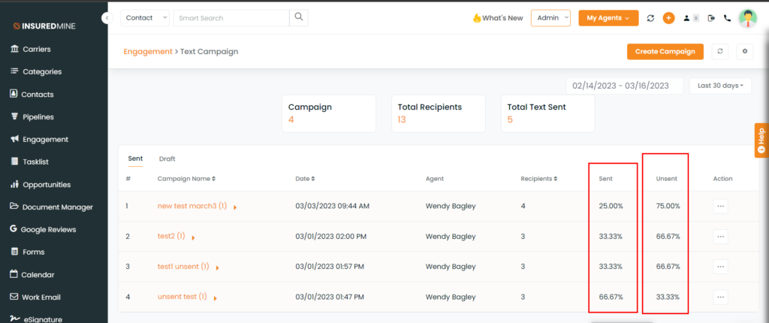Click the Total Recipients card
Image resolution: width=769 pixels, height=323 pixels.
[439, 113]
